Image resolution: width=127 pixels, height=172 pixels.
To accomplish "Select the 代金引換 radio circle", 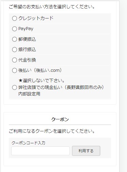I will pos(15,60).
